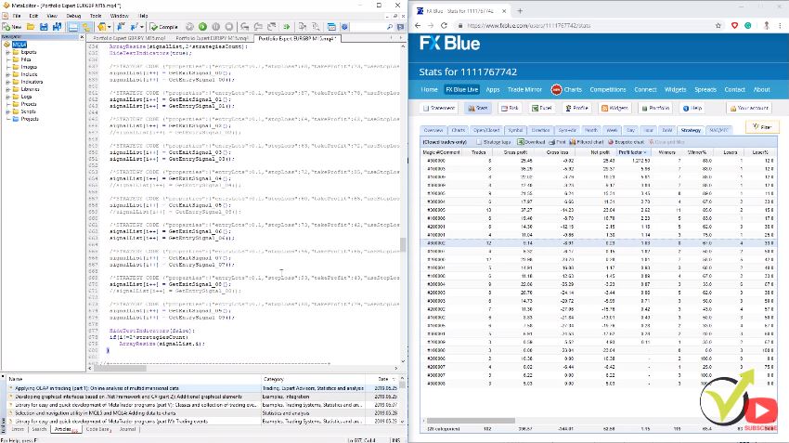
Task: Click the Spreads link in FX Blue navigation
Action: (705, 89)
